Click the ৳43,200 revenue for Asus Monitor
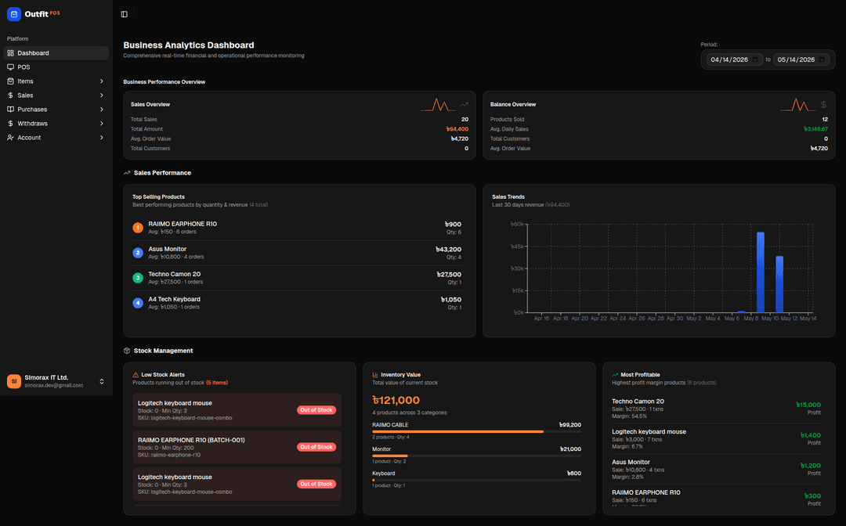Screen dimensions: 846x526 (x=448, y=250)
